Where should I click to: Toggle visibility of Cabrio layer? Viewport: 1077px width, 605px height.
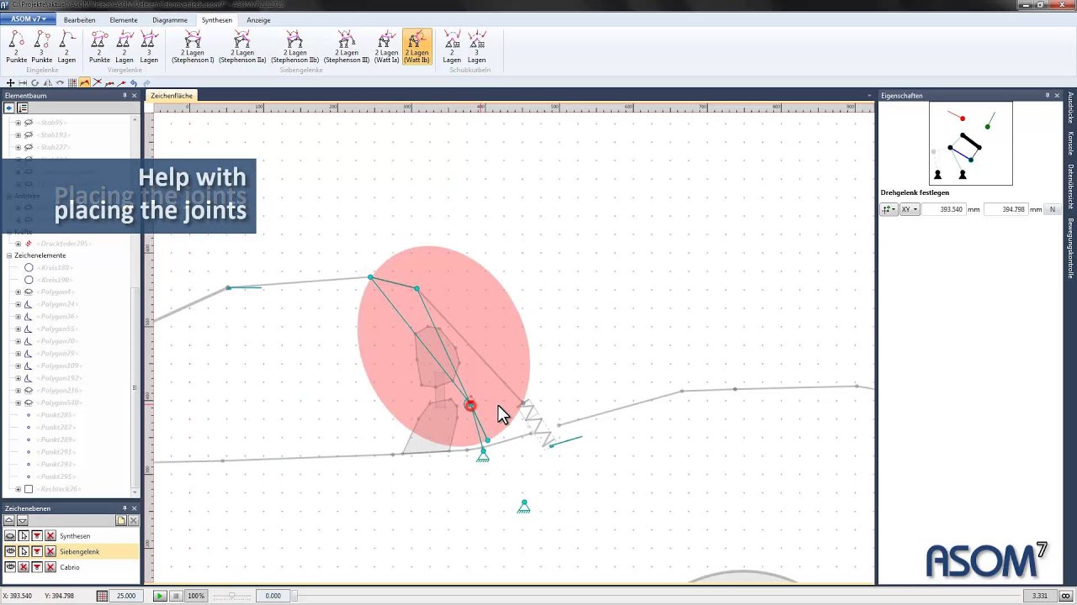point(10,567)
